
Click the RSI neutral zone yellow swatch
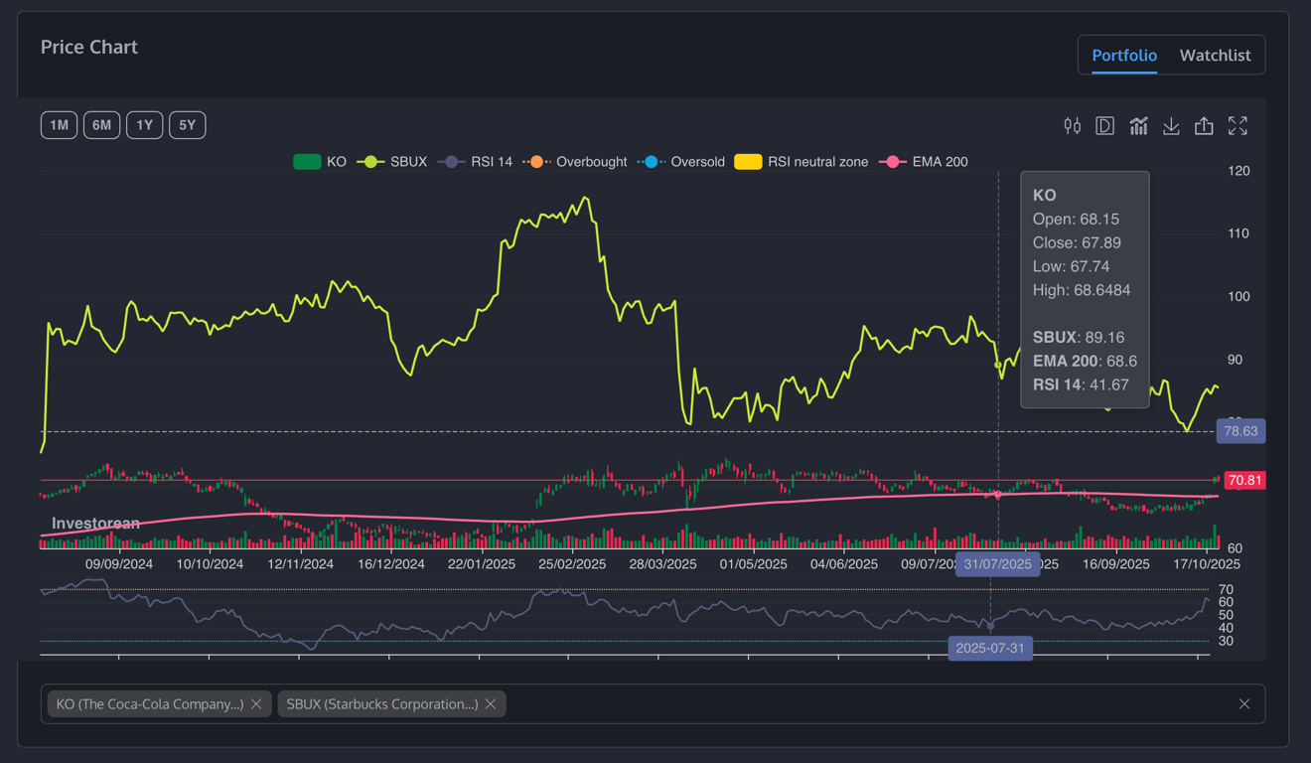(748, 162)
